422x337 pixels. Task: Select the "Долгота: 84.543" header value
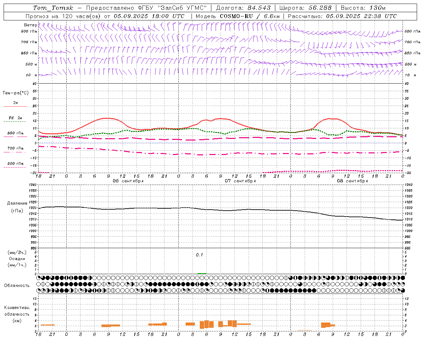click(x=243, y=8)
